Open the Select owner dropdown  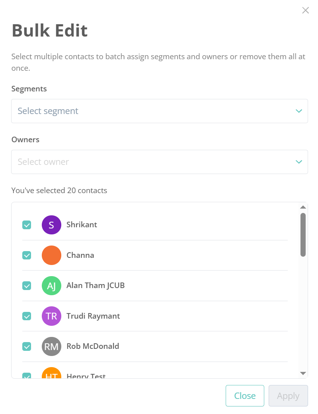click(x=159, y=162)
